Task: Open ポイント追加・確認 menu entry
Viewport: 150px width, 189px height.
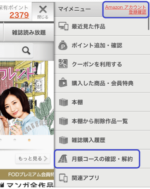Action: (102, 45)
